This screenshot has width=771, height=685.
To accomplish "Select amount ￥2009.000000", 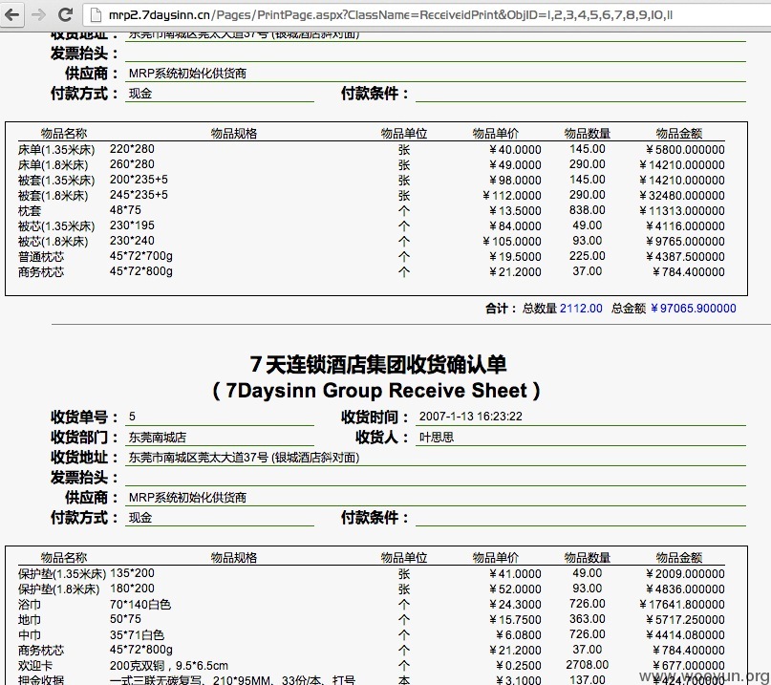I will 685,574.
